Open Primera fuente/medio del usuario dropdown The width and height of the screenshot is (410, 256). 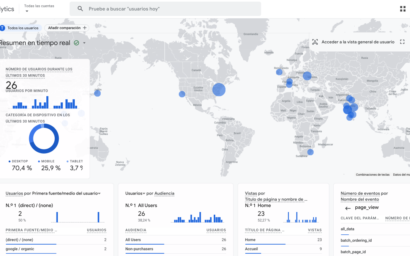99,193
